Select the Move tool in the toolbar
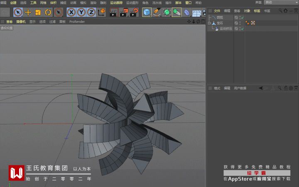 (28, 12)
